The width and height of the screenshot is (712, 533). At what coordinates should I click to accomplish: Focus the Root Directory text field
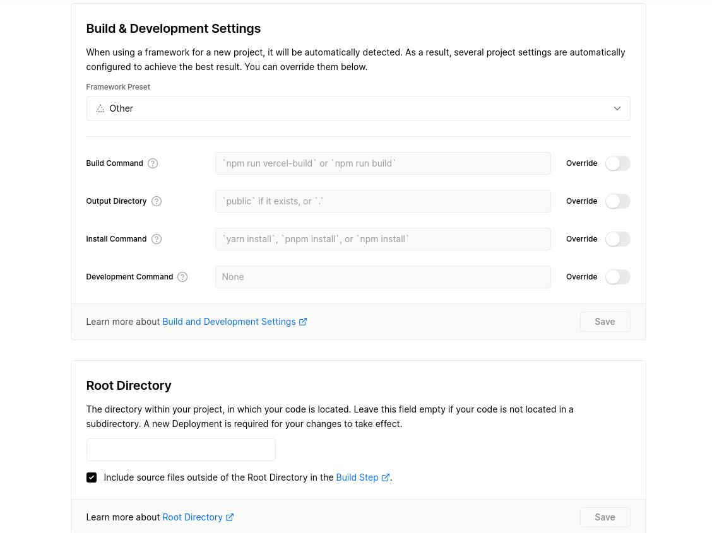tap(181, 450)
